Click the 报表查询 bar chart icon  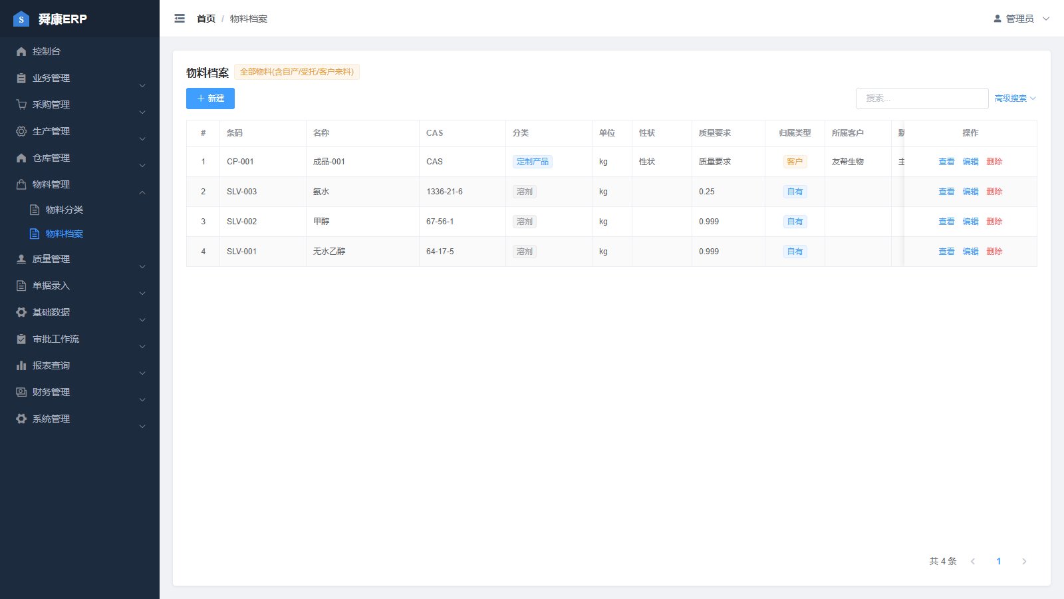[21, 365]
